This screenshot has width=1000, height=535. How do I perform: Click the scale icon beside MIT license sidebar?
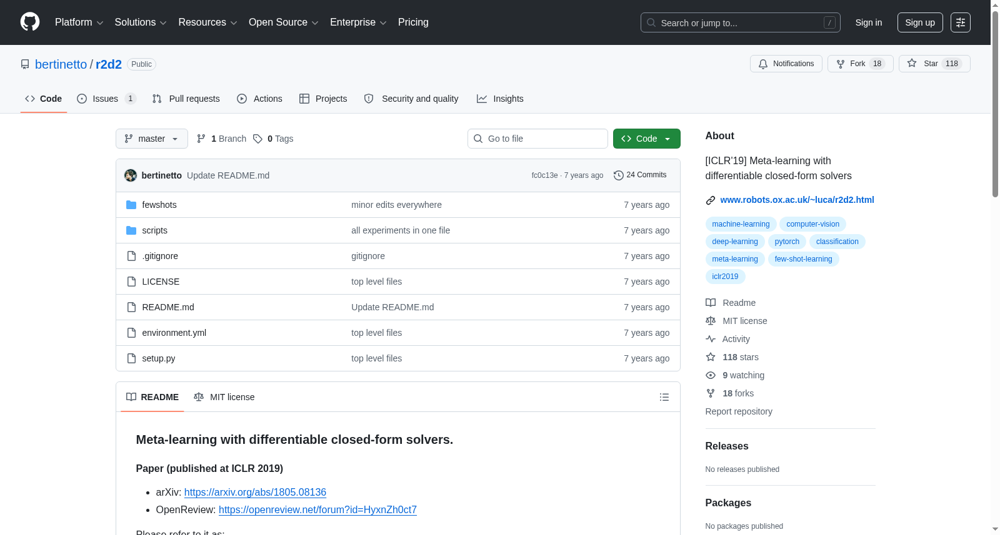pyautogui.click(x=711, y=321)
